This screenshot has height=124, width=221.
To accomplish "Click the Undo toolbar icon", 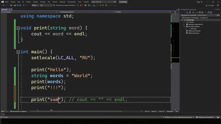I will [23, 6].
